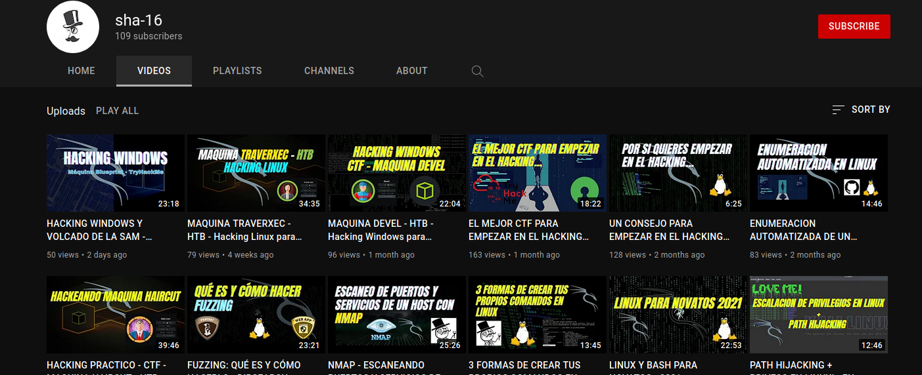Screen dimensions: 922x375
Task: Open the Hacking Windows CTF Devel thumbnail
Action: click(397, 173)
